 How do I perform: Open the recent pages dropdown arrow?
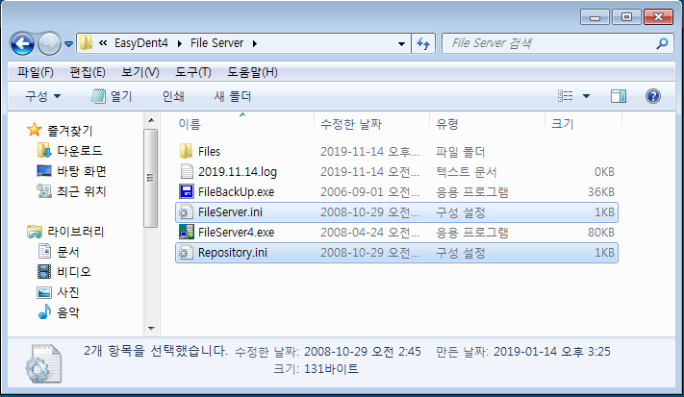coord(69,44)
